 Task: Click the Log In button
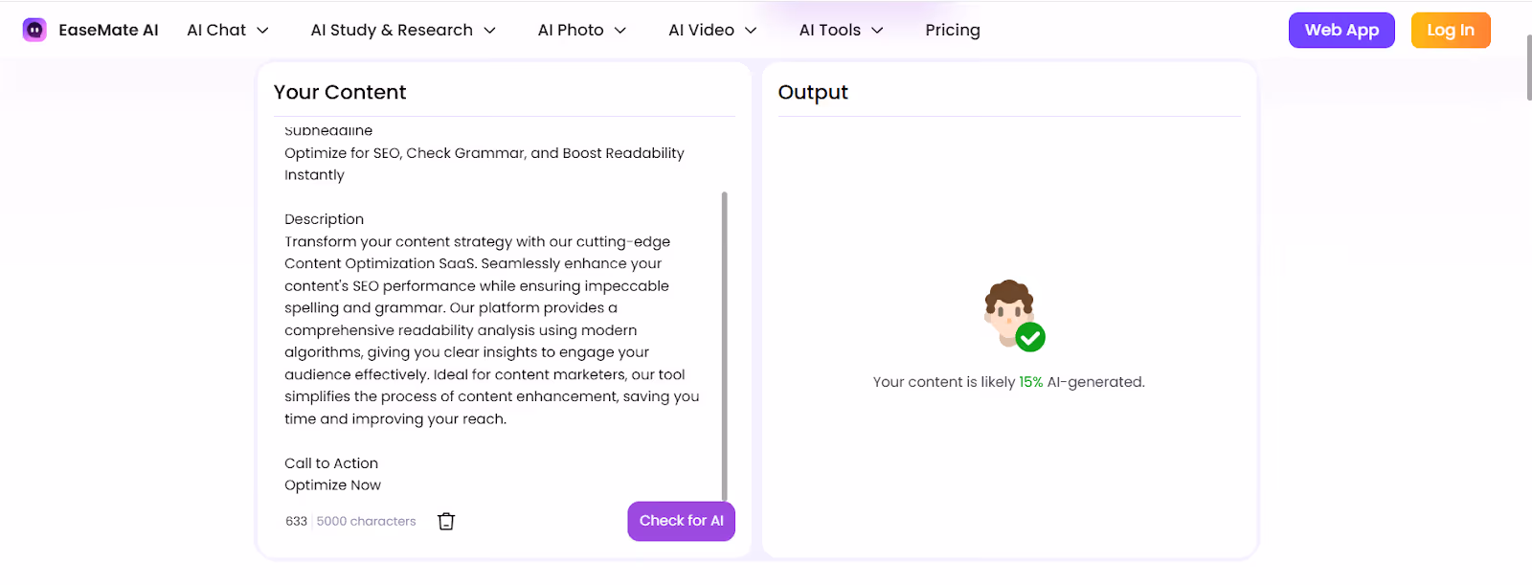1450,30
